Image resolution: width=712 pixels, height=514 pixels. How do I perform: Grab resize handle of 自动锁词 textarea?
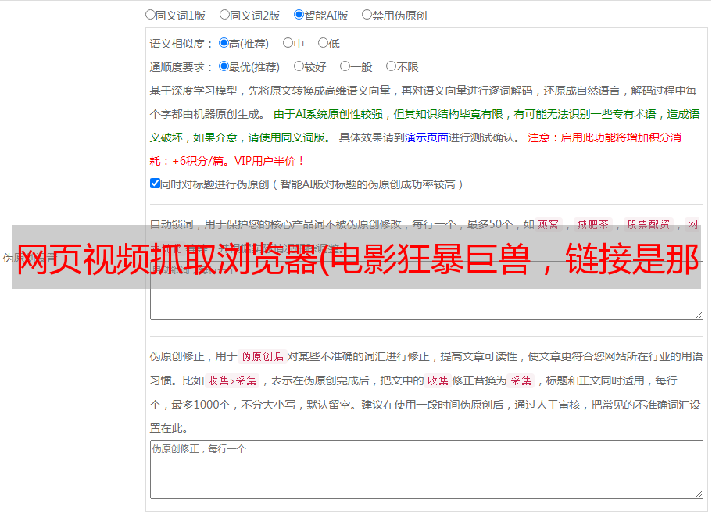699,316
